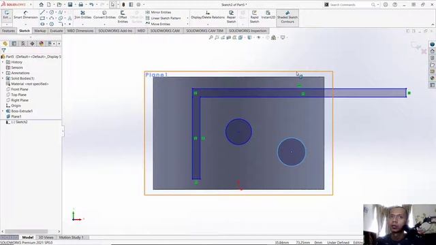Open the Linear Sketch Pattern dropdown arrow
Screen dimensions: 436x245
coord(187,18)
